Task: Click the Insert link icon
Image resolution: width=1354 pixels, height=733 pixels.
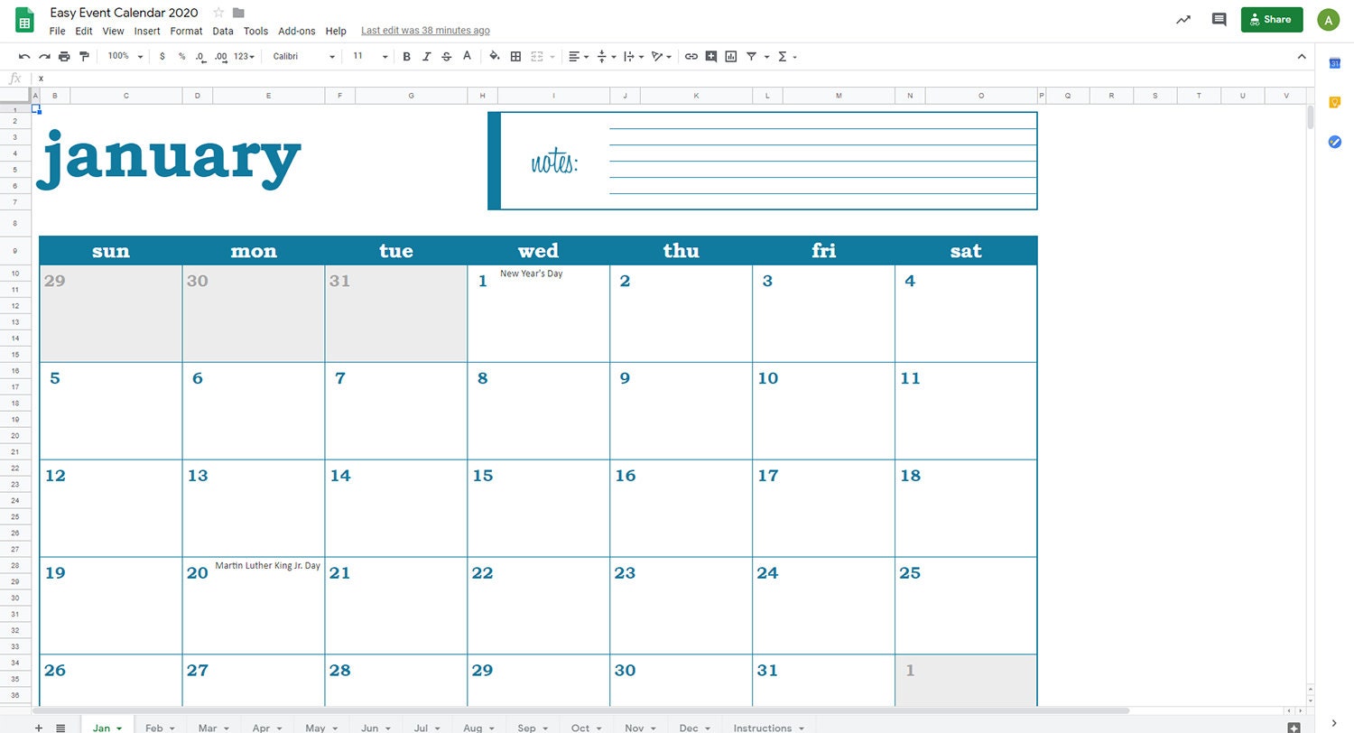Action: (691, 56)
